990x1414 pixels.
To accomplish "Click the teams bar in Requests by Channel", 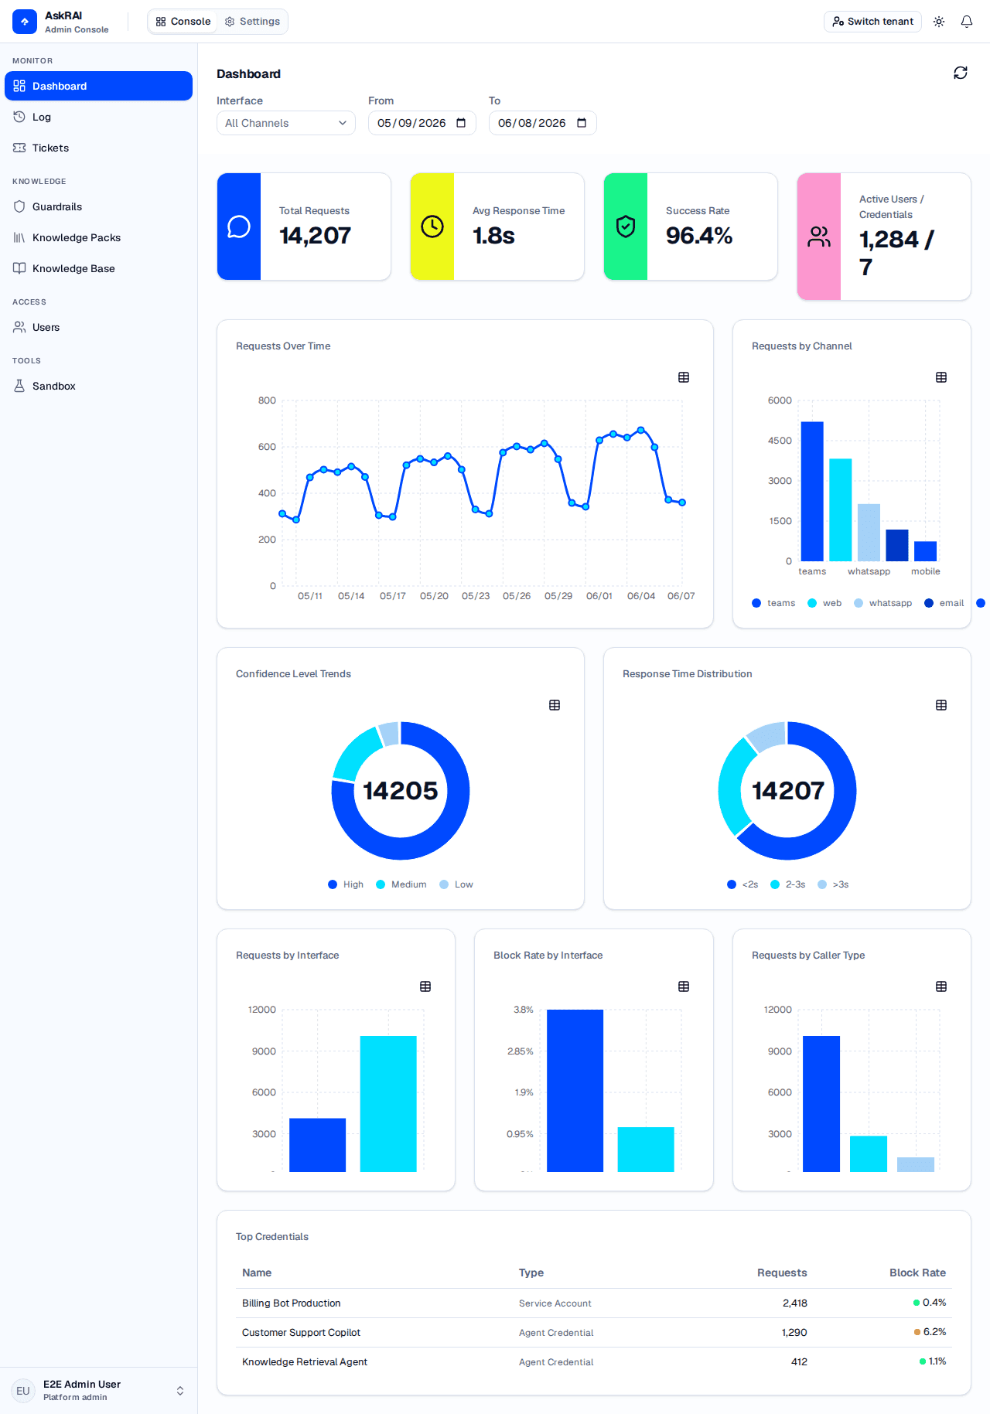I will click(812, 491).
